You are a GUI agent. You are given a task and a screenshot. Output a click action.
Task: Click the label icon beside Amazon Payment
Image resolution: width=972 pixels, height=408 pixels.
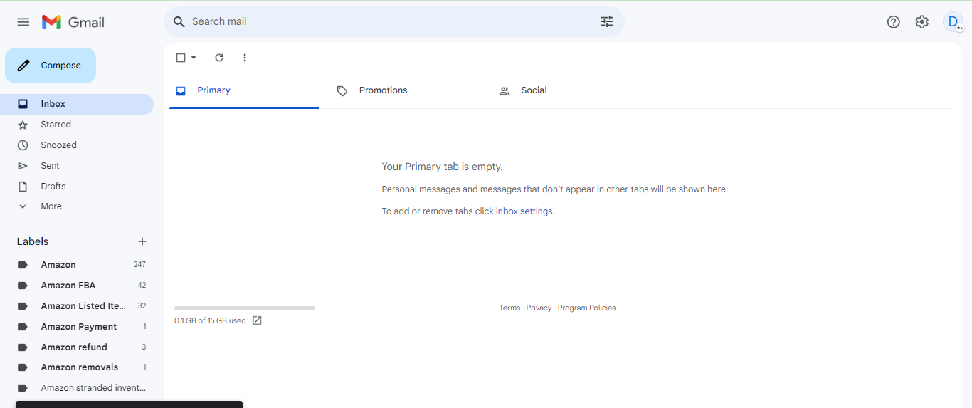click(x=23, y=327)
